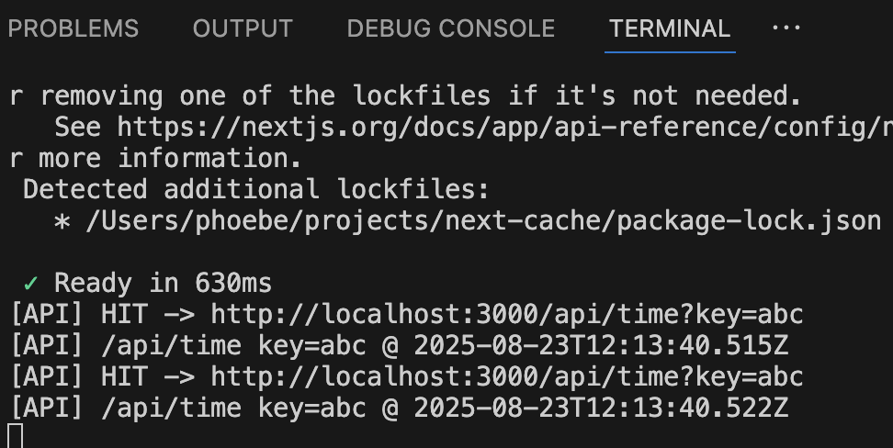
Task: Follow the first localhost:3000 api/time URL
Action: point(506,314)
